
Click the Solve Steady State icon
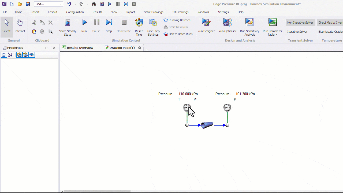pyautogui.click(x=68, y=23)
